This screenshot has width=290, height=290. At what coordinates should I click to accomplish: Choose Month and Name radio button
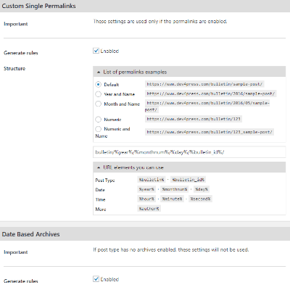click(x=98, y=104)
